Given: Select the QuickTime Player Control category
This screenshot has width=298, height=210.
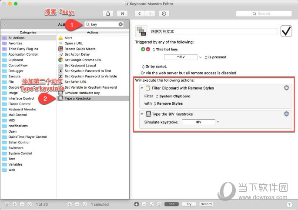Looking at the screenshot, I should (x=28, y=137).
